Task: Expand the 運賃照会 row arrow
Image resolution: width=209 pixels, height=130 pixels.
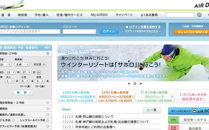Action: pos(48,109)
